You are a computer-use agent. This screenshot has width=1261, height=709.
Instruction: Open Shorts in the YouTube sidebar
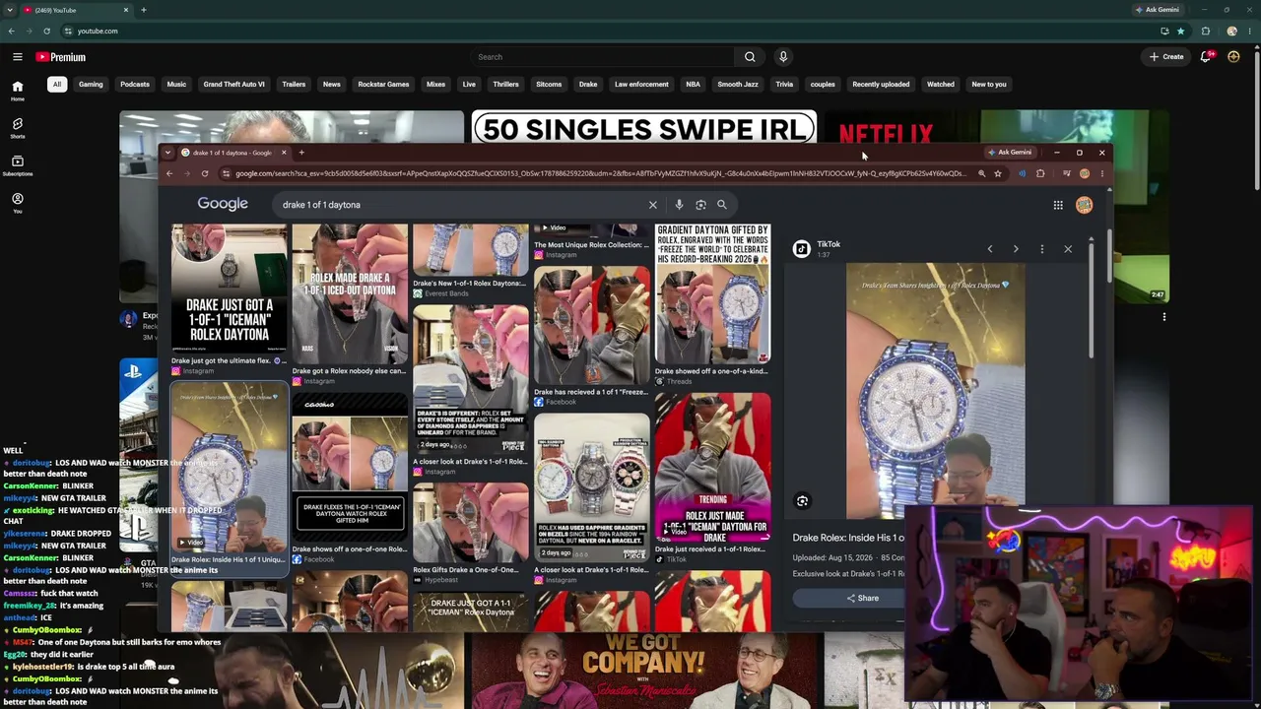pyautogui.click(x=18, y=128)
